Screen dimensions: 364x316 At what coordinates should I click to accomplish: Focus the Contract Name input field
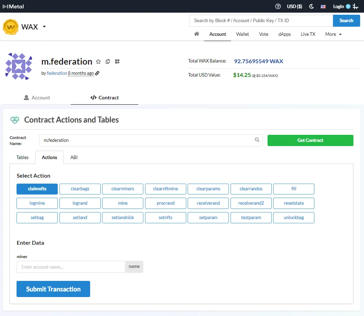[151, 140]
